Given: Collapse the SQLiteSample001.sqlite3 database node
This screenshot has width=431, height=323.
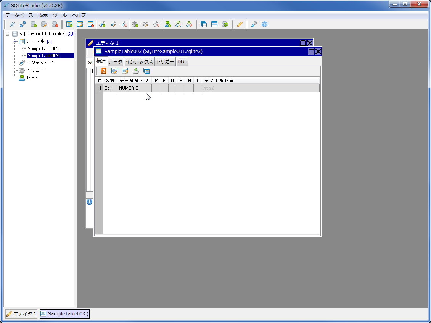Looking at the screenshot, I should (x=7, y=34).
